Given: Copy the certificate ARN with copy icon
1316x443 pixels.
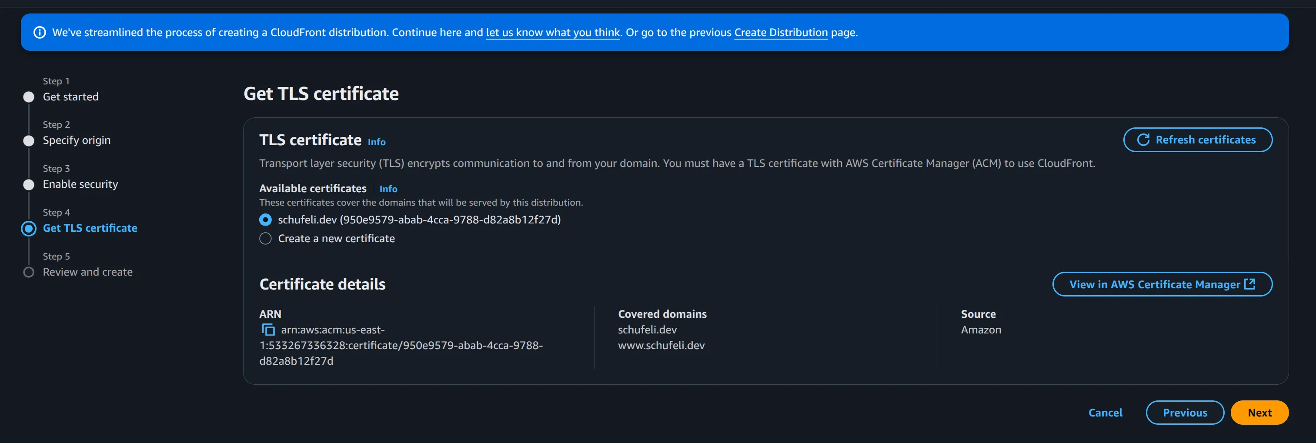Looking at the screenshot, I should point(268,330).
